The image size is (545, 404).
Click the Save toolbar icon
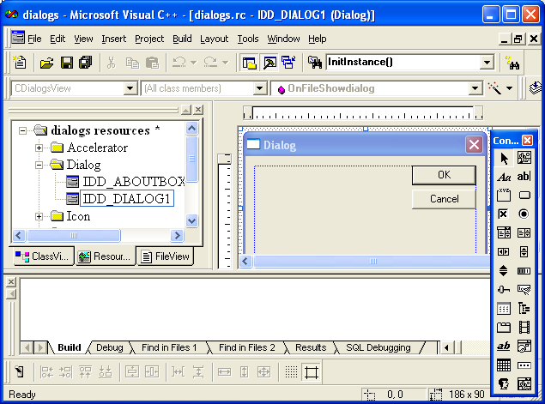click(67, 63)
